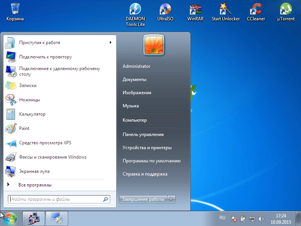This screenshot has height=226, width=301.
Task: Select the Факсы и сканирование Windows text
Action: [x=53, y=157]
